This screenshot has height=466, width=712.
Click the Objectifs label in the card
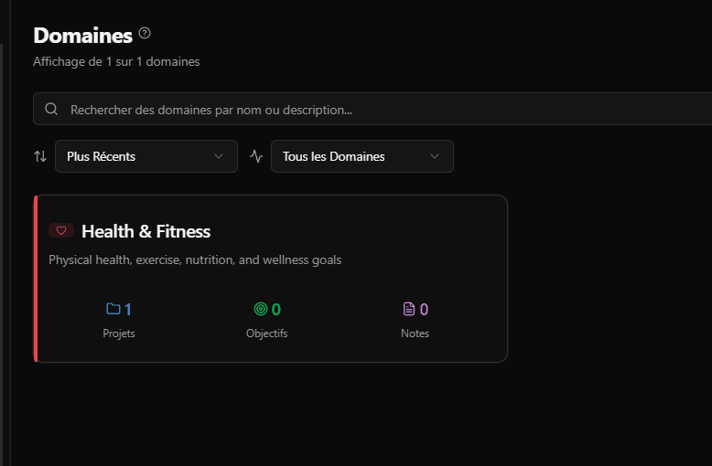[266, 334]
